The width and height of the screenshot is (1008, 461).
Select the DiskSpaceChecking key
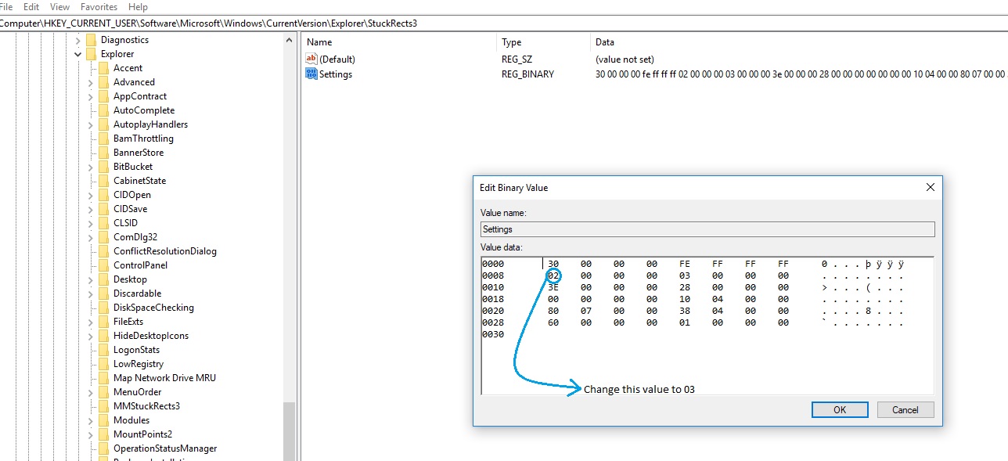point(153,308)
